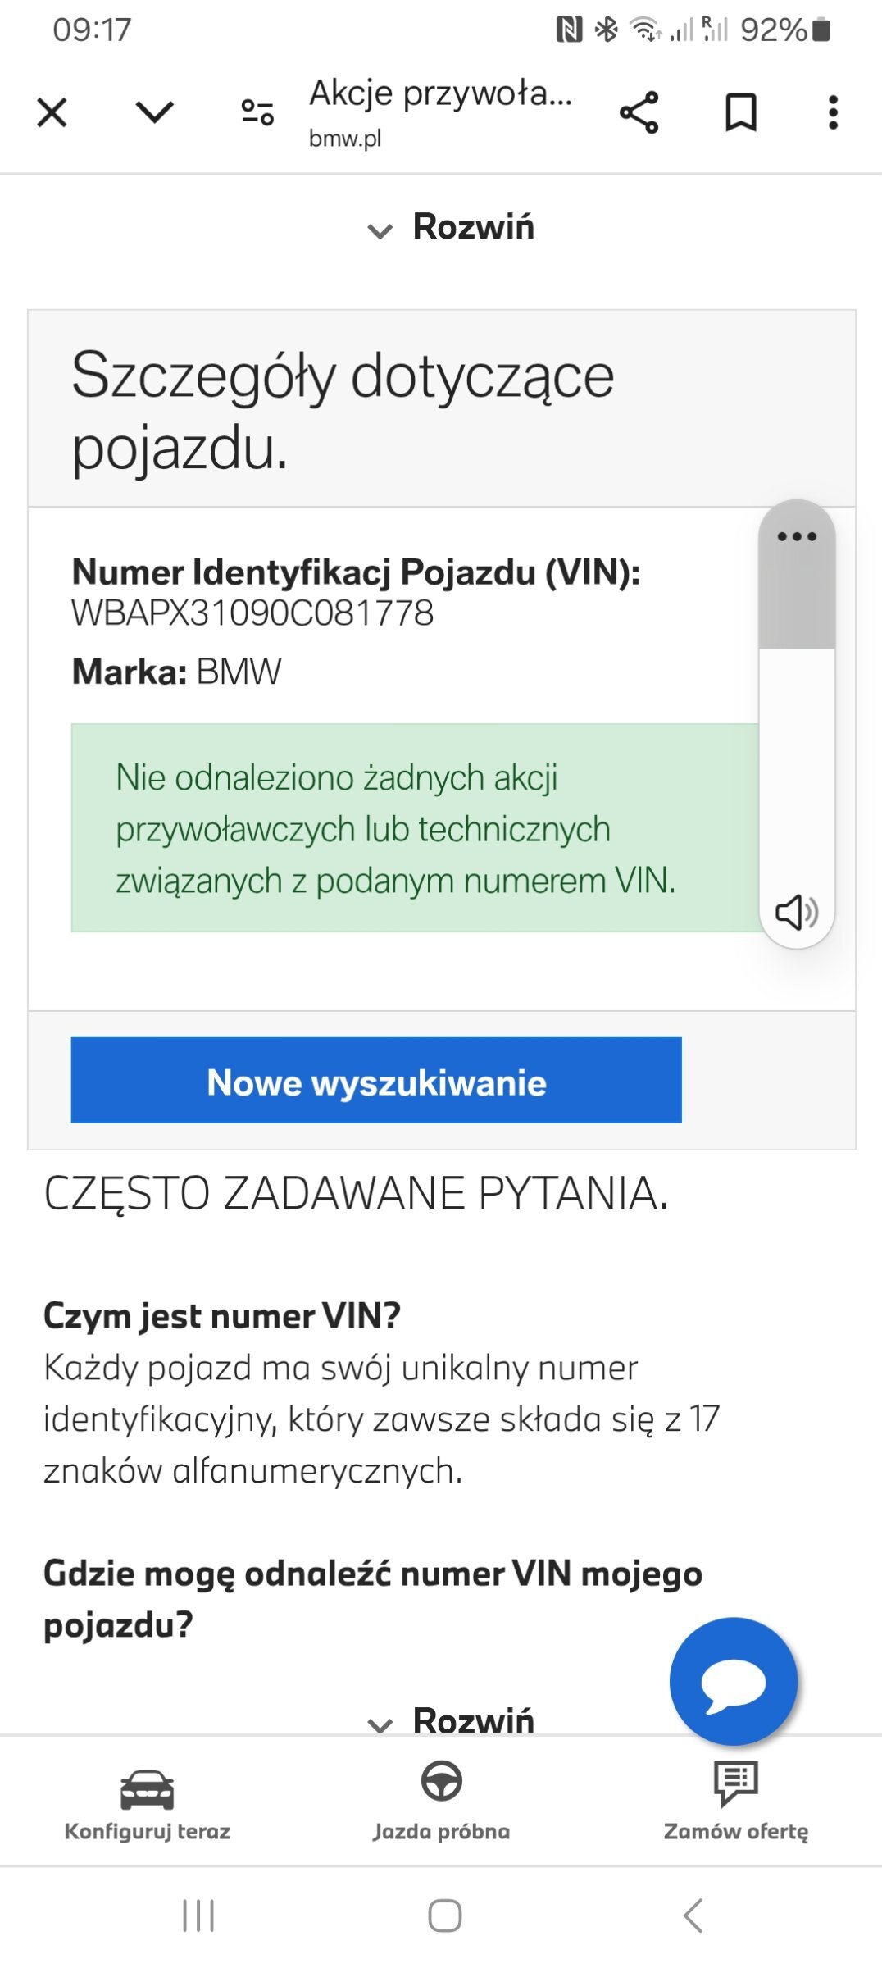Open floating panel three-dot options

797,536
